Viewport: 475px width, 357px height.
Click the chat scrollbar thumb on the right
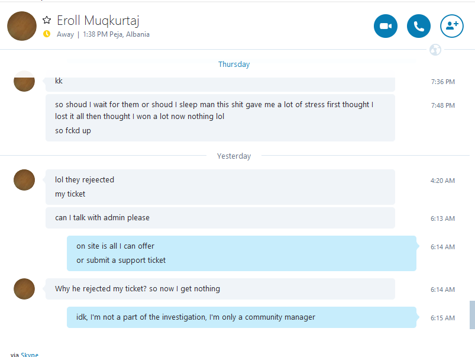(x=472, y=315)
